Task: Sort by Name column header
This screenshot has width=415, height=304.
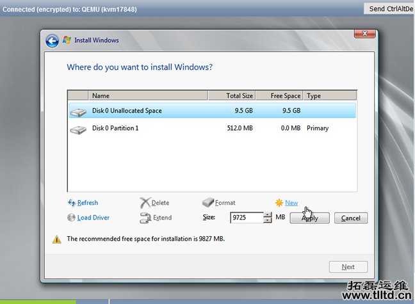Action: click(147, 96)
